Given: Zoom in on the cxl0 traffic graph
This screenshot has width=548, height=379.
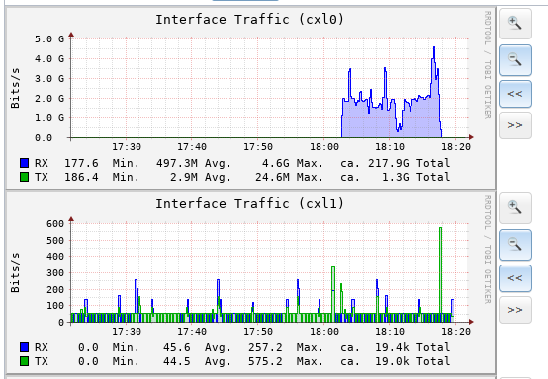Looking at the screenshot, I should (x=515, y=24).
